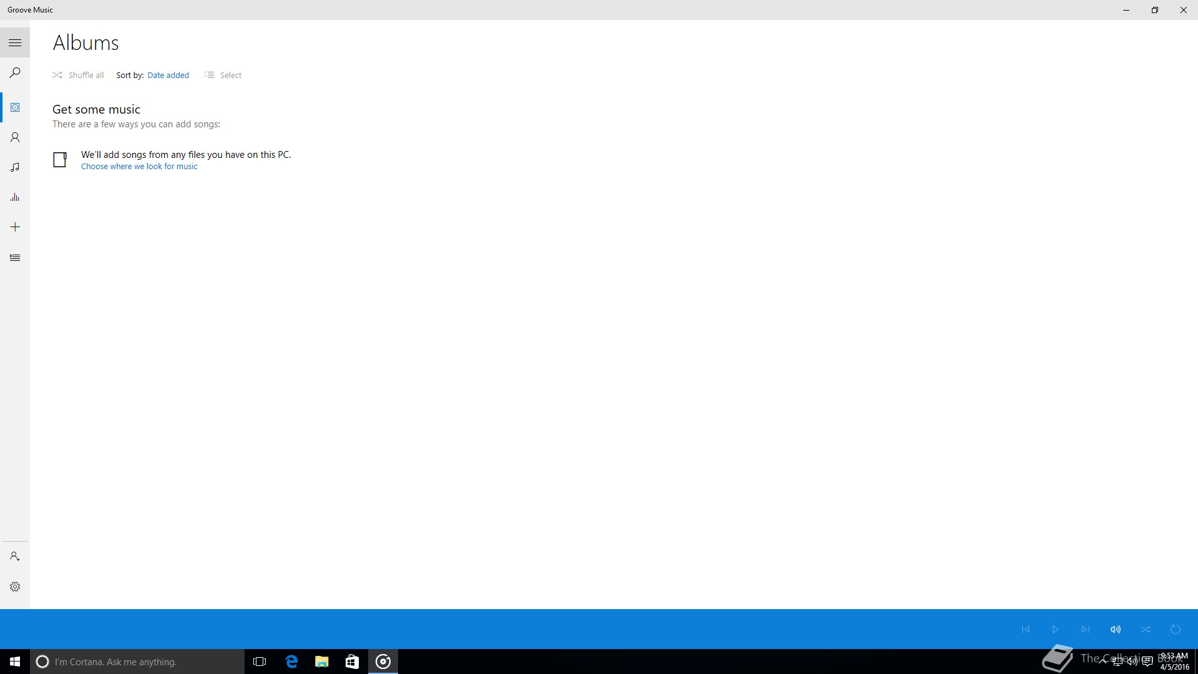Image resolution: width=1198 pixels, height=674 pixels.
Task: Open Task View on the taskbar
Action: 260,662
